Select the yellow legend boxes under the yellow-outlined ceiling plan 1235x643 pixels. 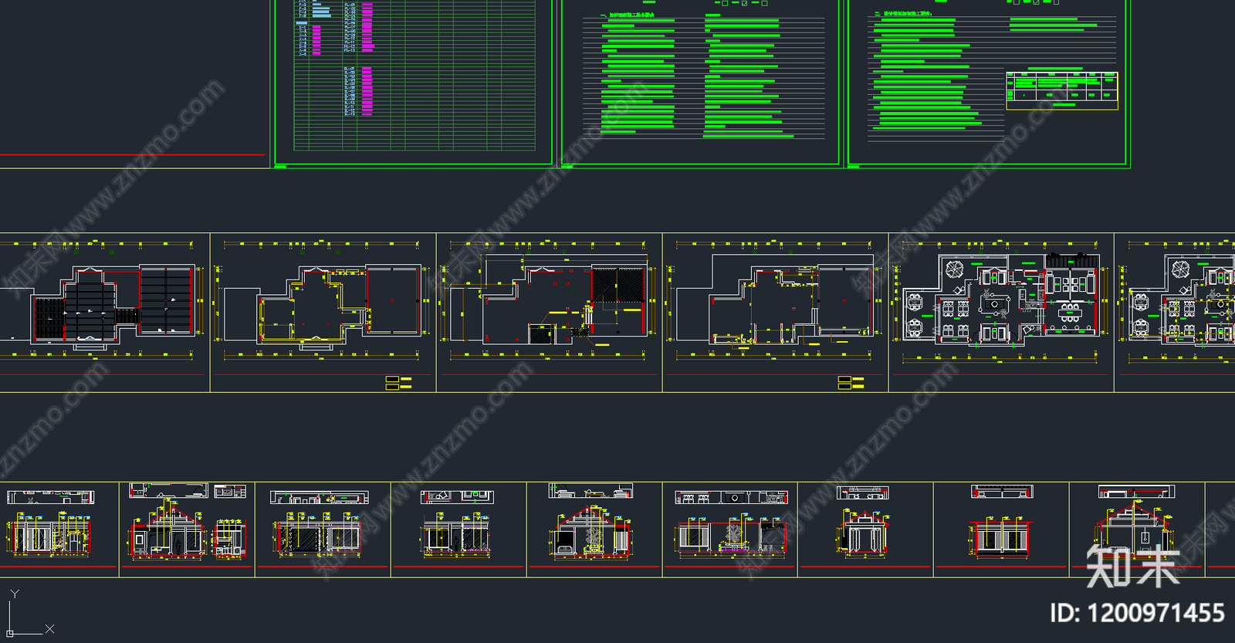pos(398,383)
